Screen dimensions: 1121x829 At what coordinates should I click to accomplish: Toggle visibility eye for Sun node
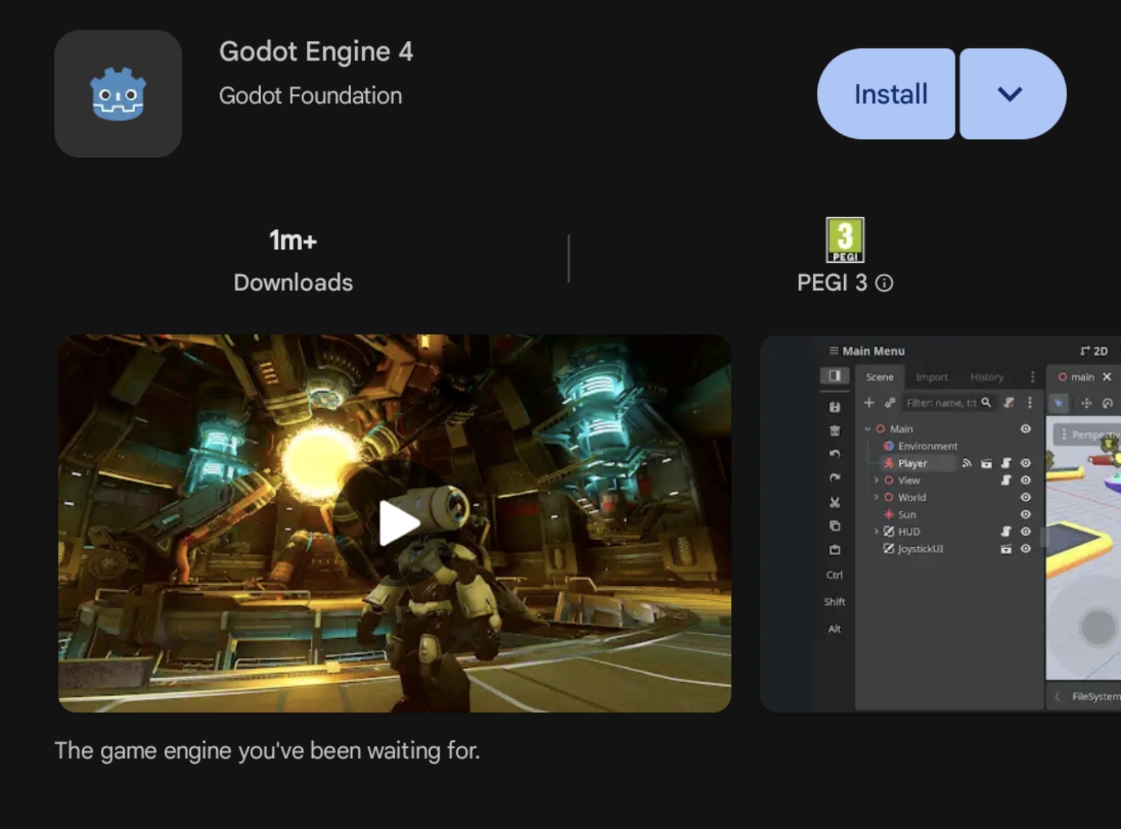point(1026,515)
